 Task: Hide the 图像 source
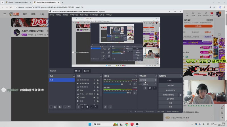click(94, 90)
